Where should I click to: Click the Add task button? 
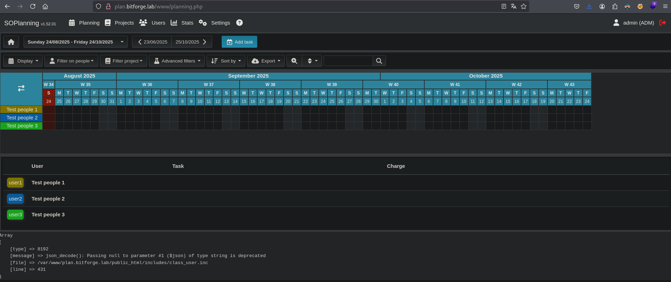click(x=239, y=42)
